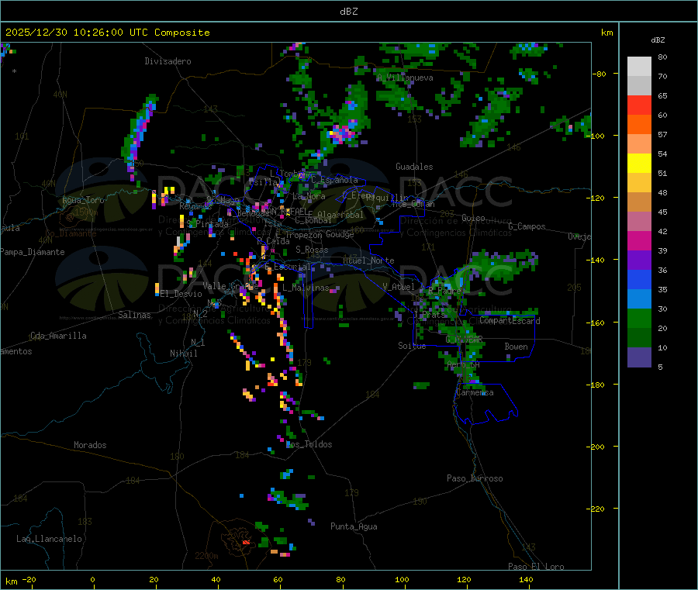Click the Nihuil map label
The width and height of the screenshot is (698, 590).
(183, 354)
